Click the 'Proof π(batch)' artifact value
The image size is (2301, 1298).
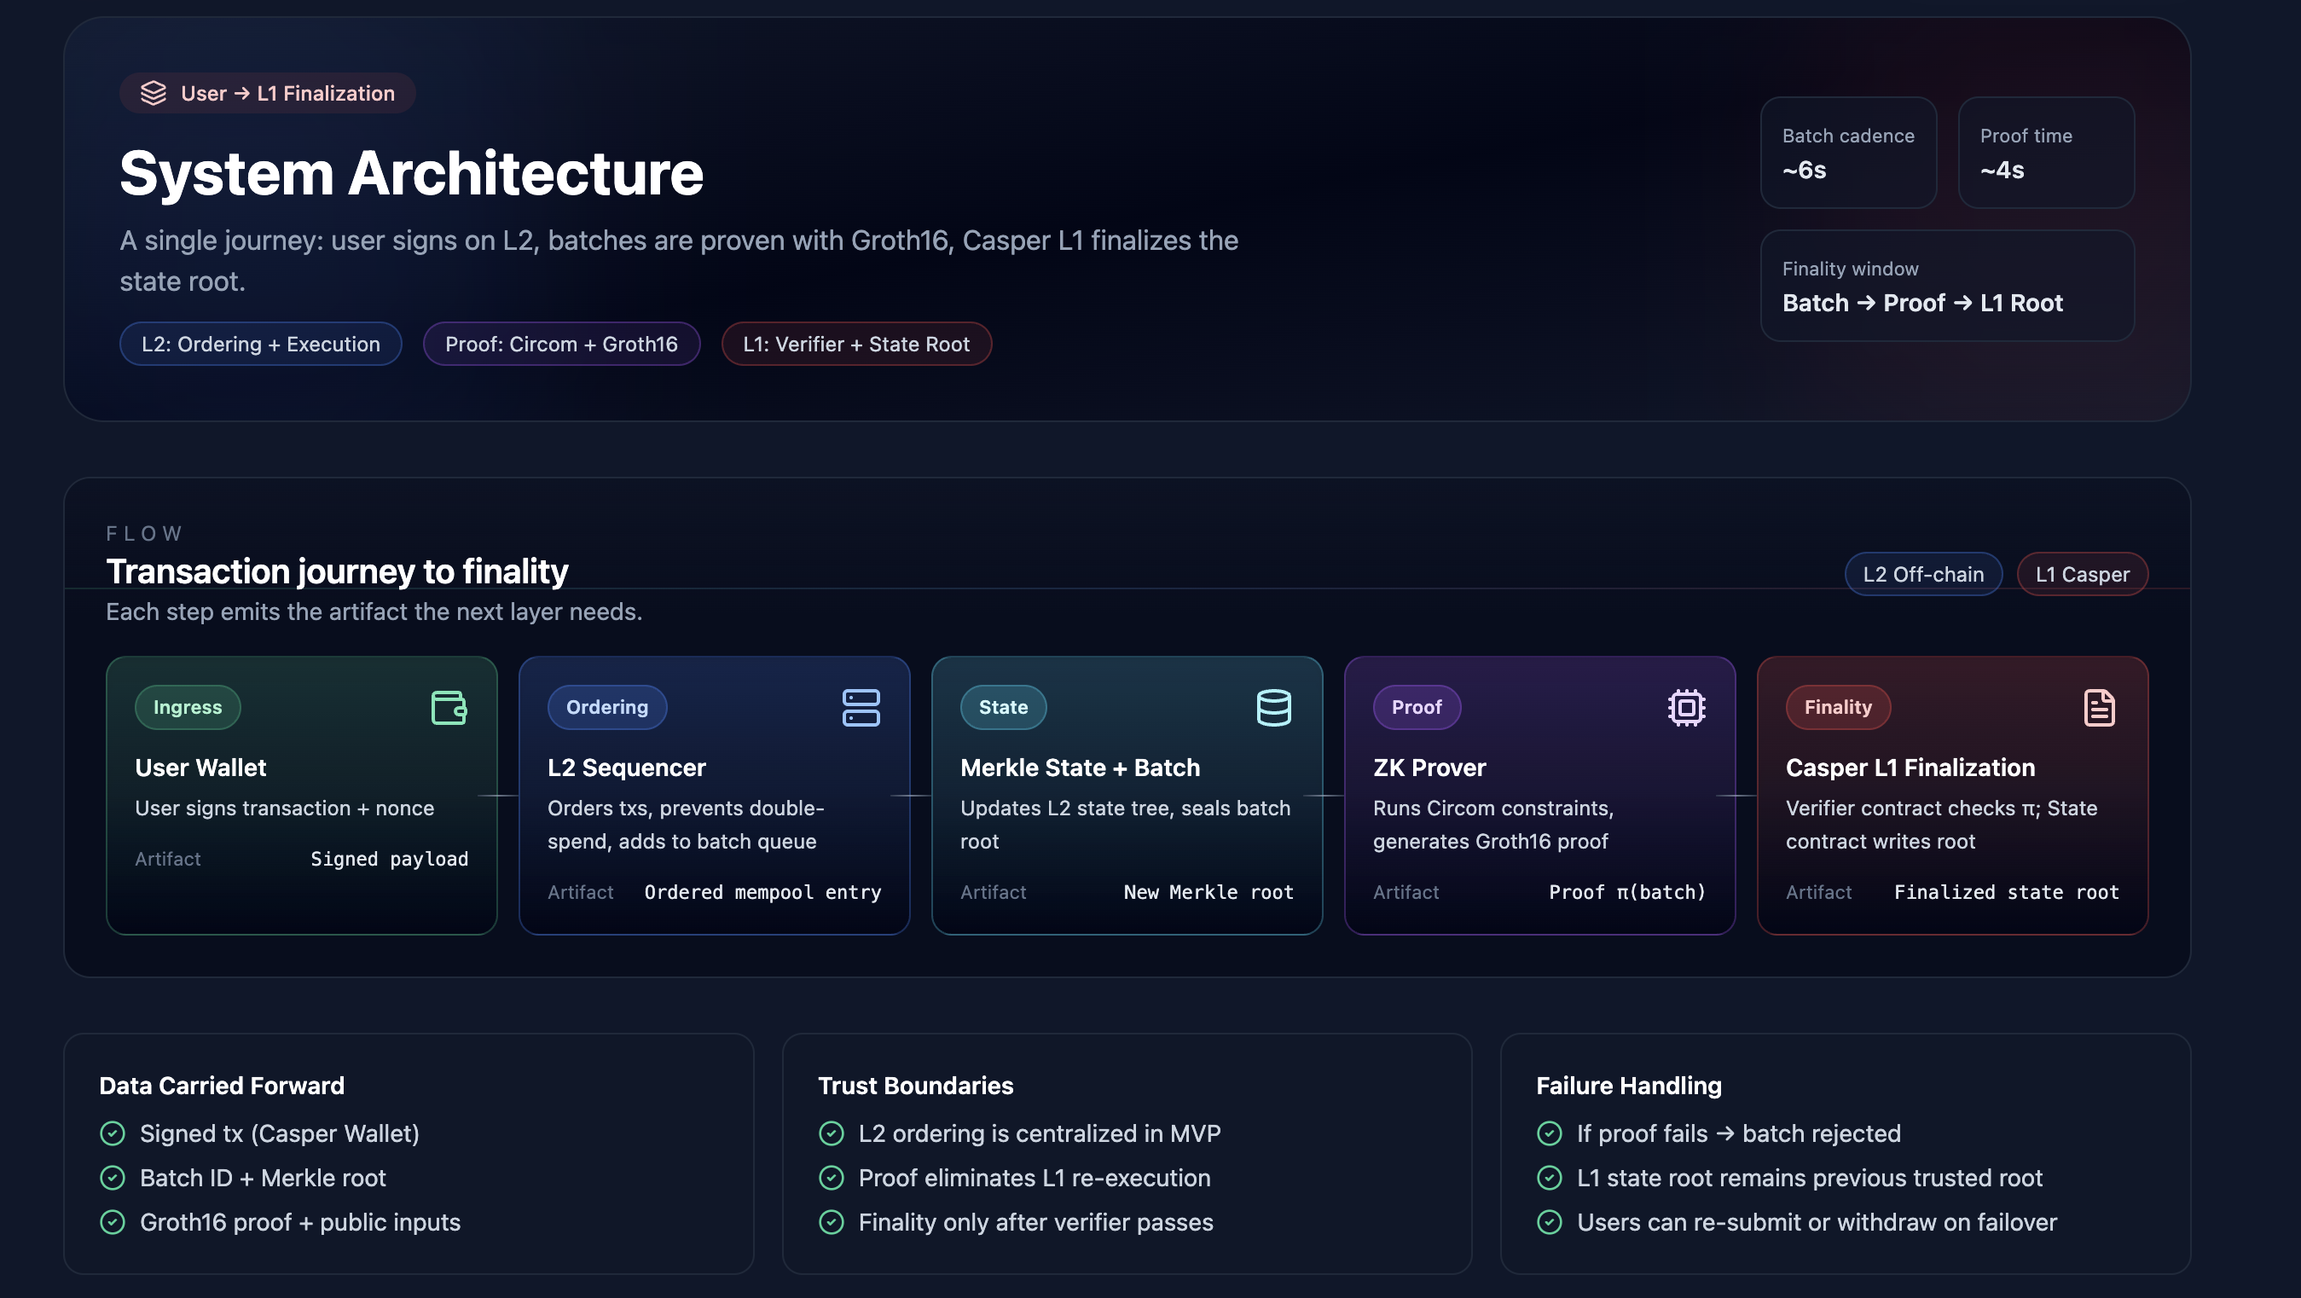pyautogui.click(x=1627, y=892)
